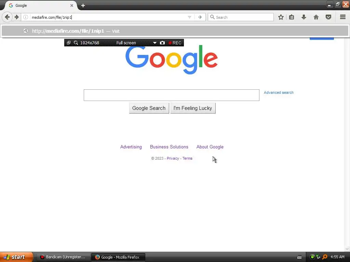Click the on-screen keyboard tray icon
The width and height of the screenshot is (350, 262).
[x=299, y=257]
